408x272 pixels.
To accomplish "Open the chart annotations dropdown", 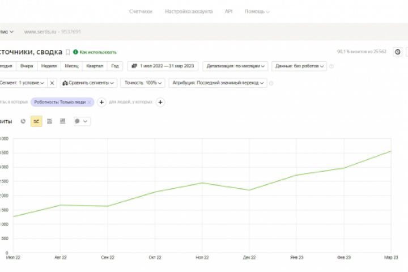I will [x=82, y=121].
